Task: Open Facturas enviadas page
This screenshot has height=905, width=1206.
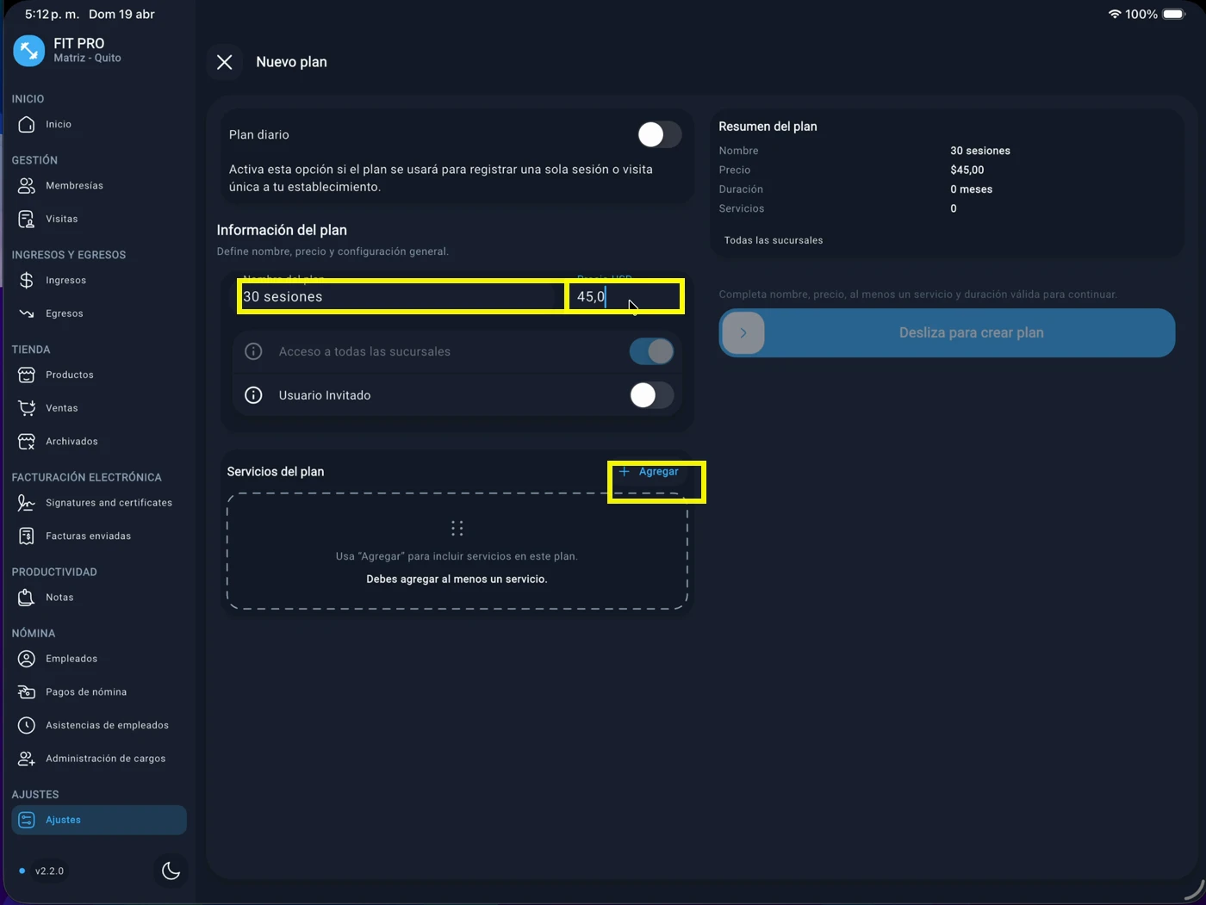Action: [x=88, y=536]
